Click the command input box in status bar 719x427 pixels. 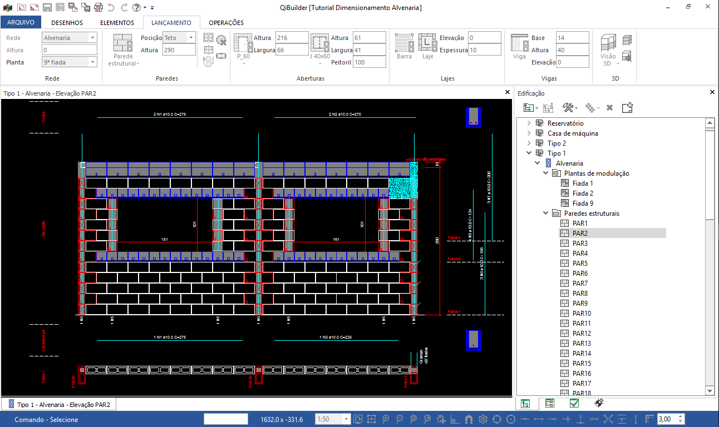pyautogui.click(x=226, y=419)
